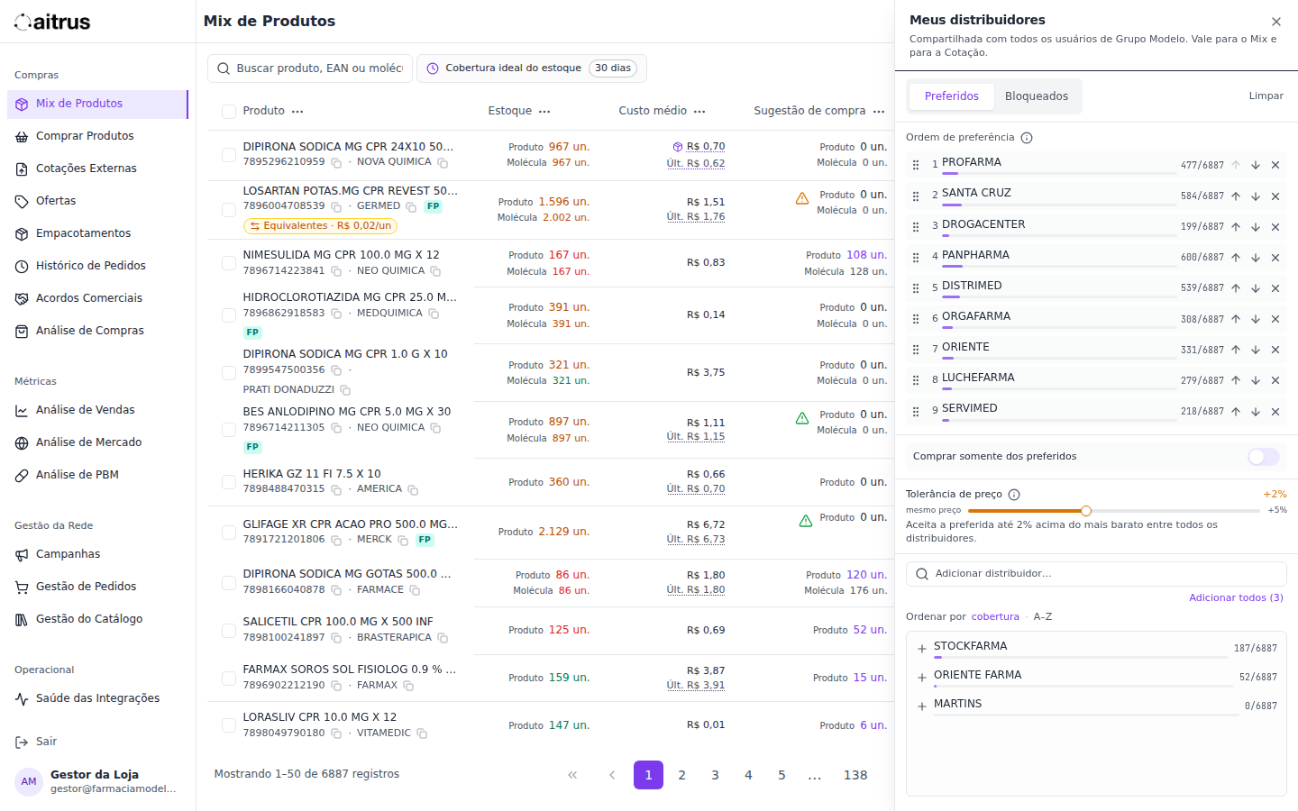Check the LORASLIV CPR row checkbox
Image resolution: width=1298 pixels, height=811 pixels.
[229, 725]
